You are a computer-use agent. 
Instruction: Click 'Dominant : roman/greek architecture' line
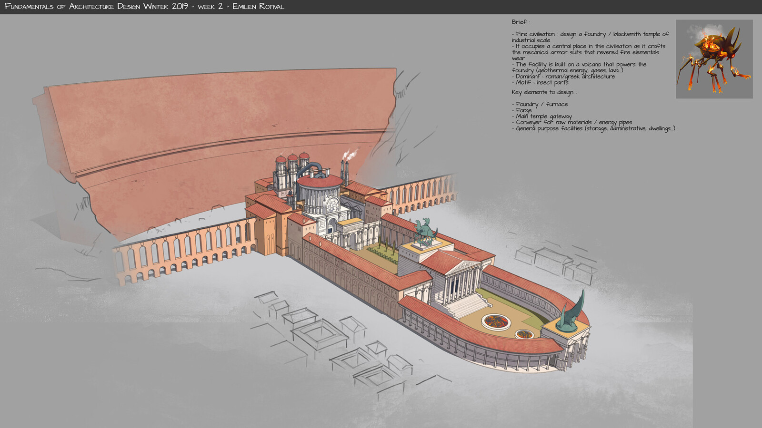563,76
